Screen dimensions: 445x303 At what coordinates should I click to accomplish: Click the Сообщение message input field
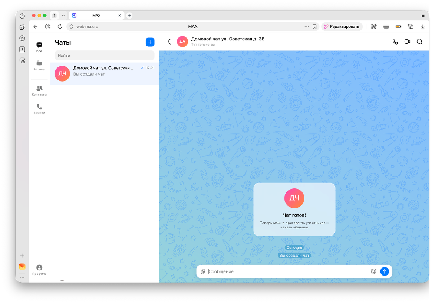pyautogui.click(x=260, y=271)
